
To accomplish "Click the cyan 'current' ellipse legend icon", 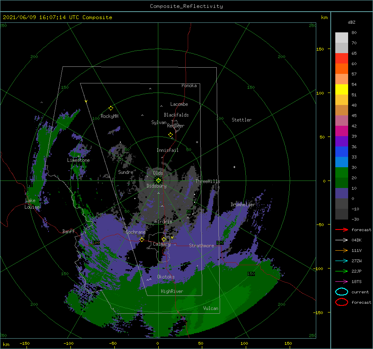I will pos(342,292).
